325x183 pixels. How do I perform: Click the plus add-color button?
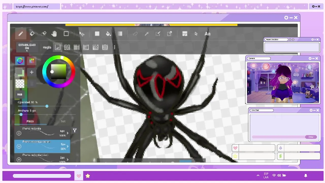click(31, 72)
